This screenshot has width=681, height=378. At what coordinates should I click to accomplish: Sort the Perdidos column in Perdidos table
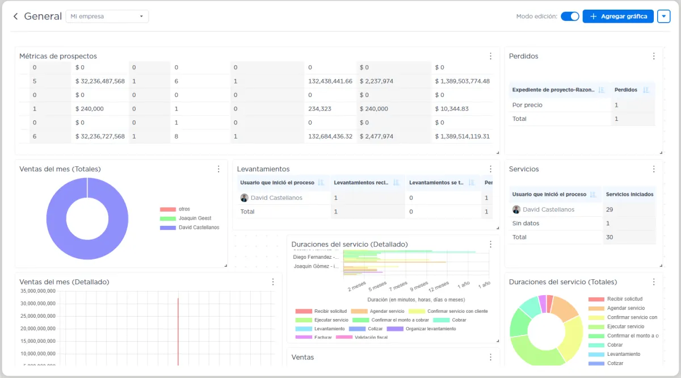pyautogui.click(x=646, y=90)
